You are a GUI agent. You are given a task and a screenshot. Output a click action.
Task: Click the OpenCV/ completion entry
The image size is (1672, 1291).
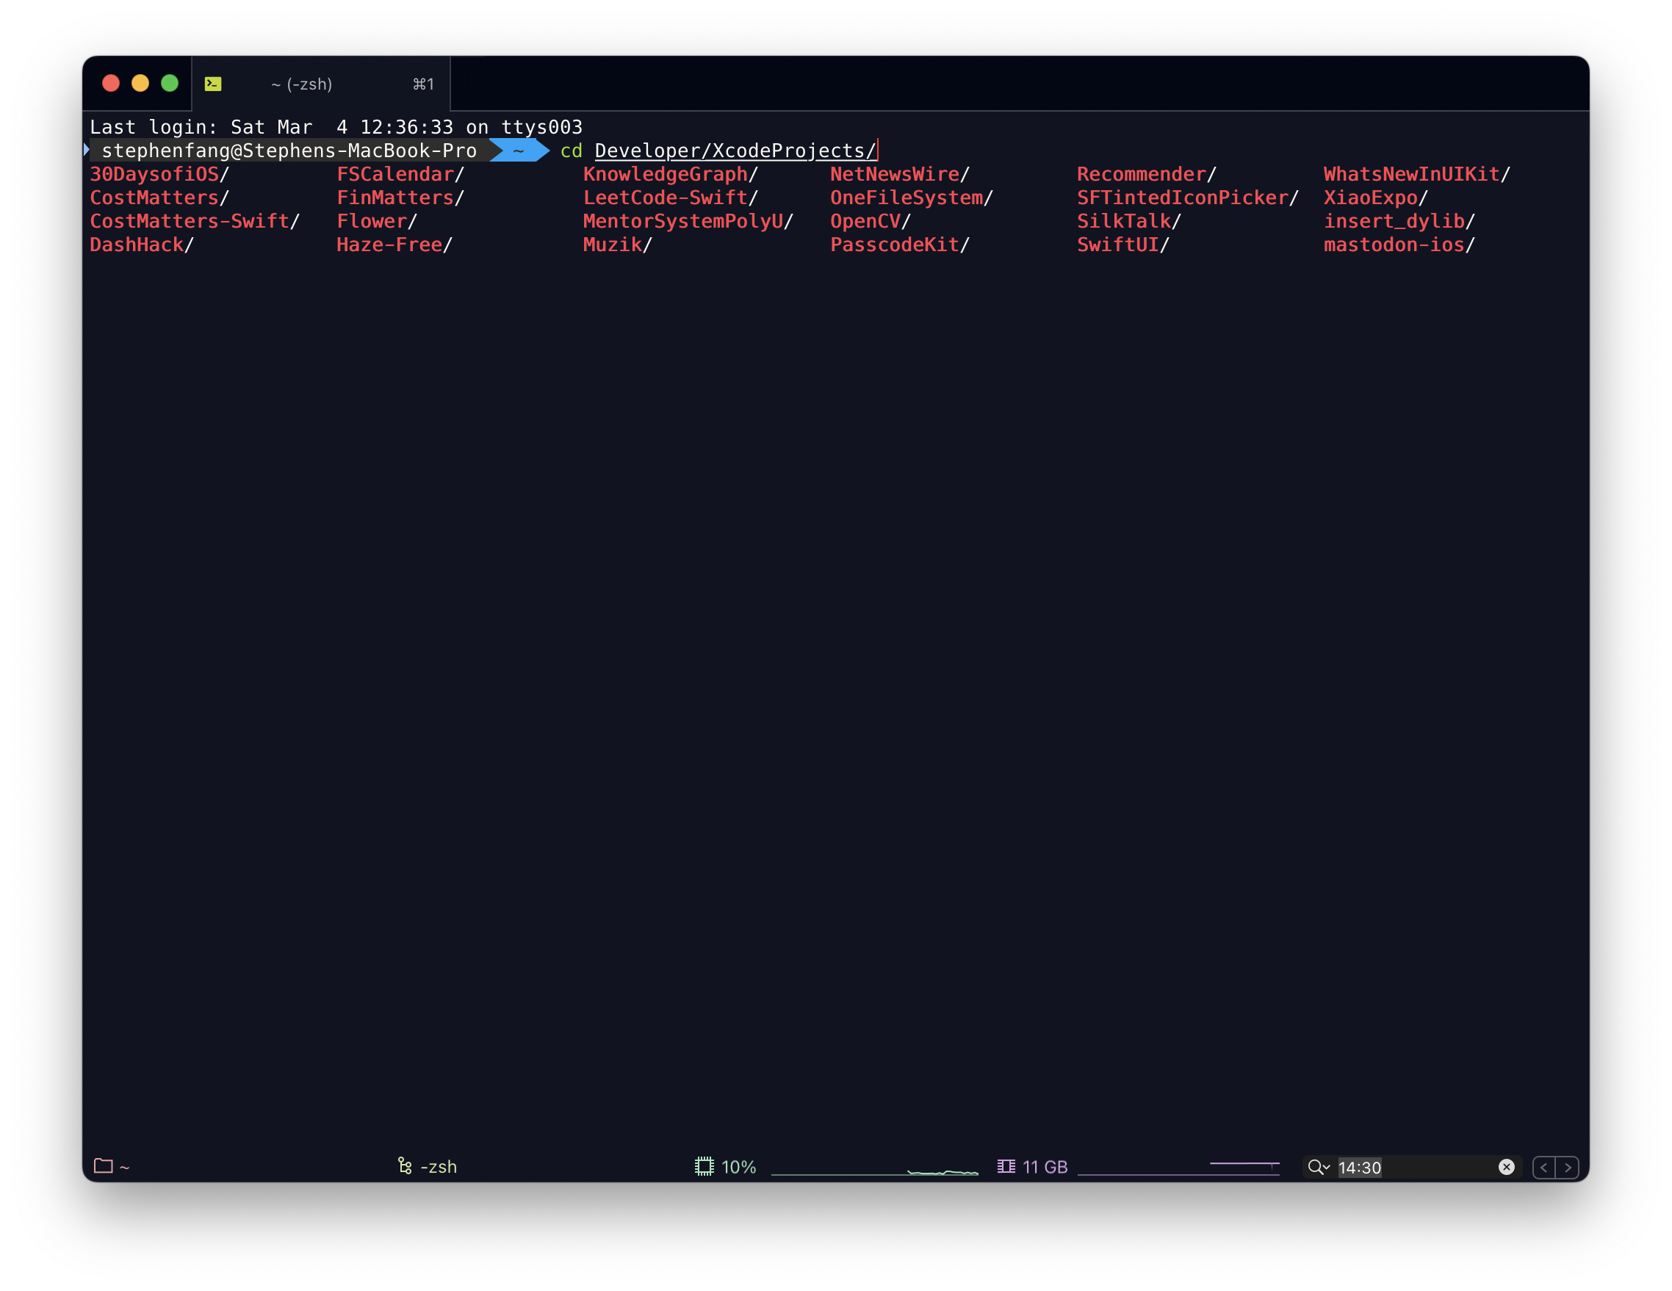tap(871, 221)
